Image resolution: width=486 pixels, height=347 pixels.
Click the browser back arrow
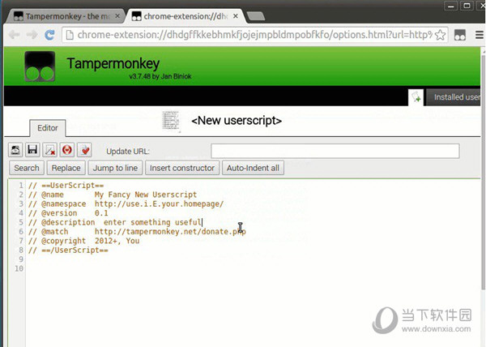14,34
